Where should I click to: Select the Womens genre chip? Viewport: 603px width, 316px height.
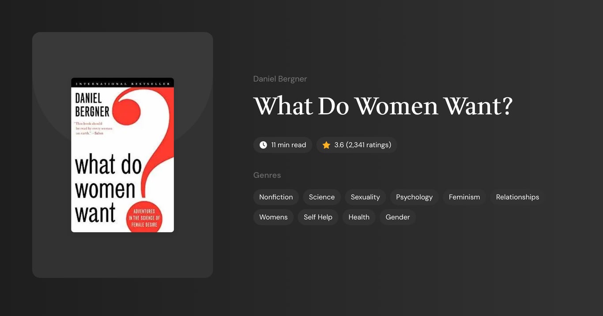[273, 217]
